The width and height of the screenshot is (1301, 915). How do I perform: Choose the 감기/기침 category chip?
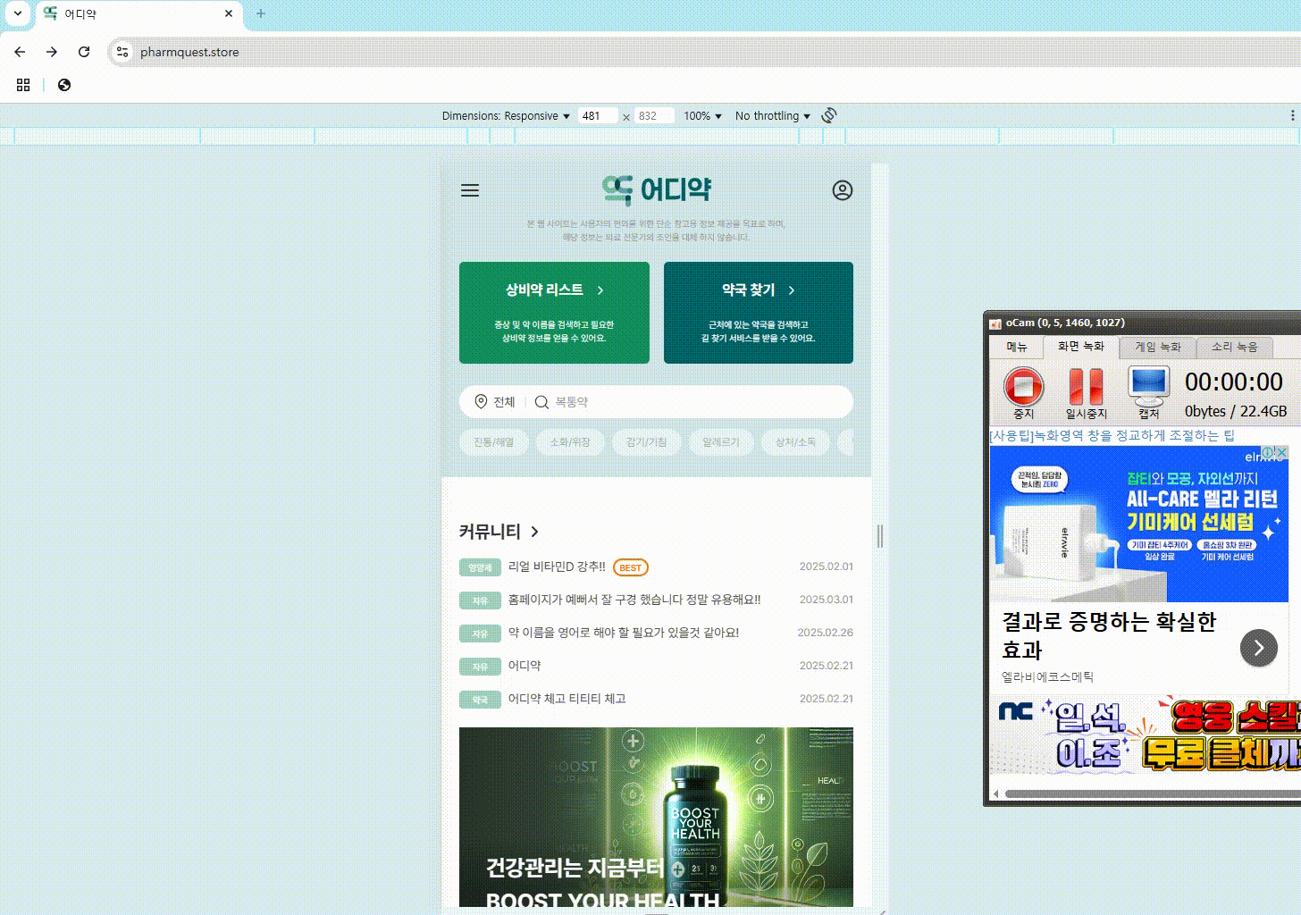click(647, 442)
